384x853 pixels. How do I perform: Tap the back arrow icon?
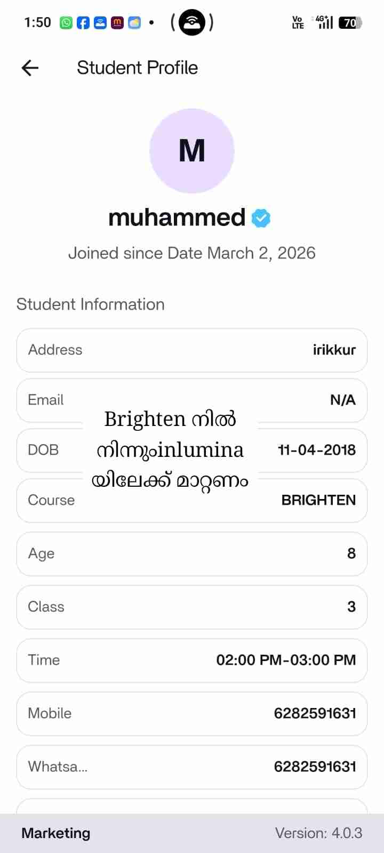(x=30, y=68)
